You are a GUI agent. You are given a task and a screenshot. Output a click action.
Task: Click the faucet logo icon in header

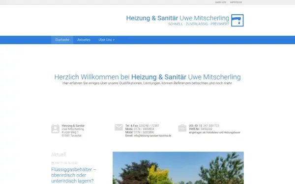[x=237, y=20]
